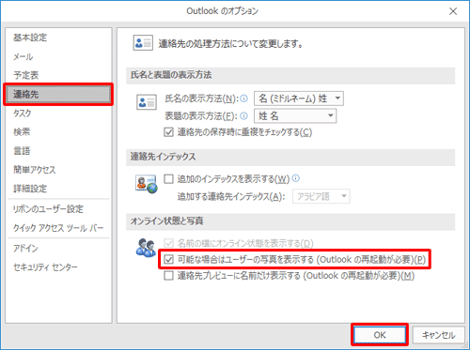Open 表題の表示方法 dropdown
This screenshot has width=470, height=350.
coord(295,116)
